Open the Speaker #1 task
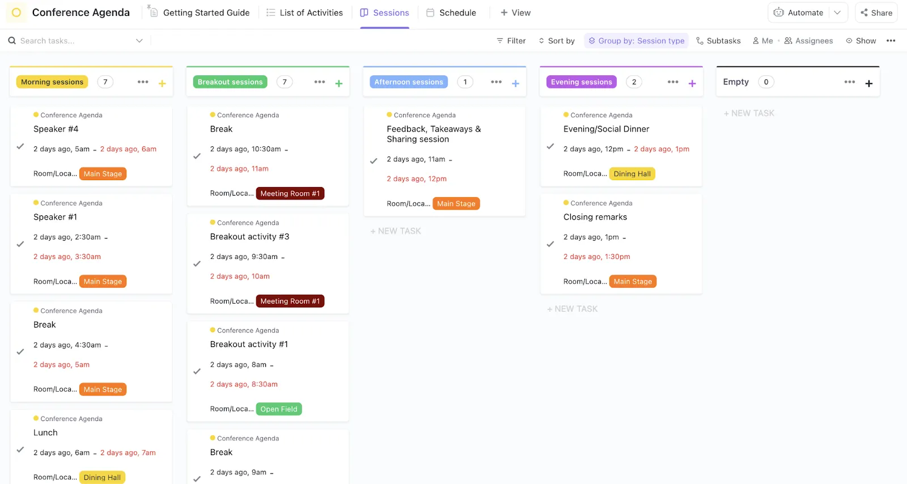Image resolution: width=907 pixels, height=484 pixels. 55,217
